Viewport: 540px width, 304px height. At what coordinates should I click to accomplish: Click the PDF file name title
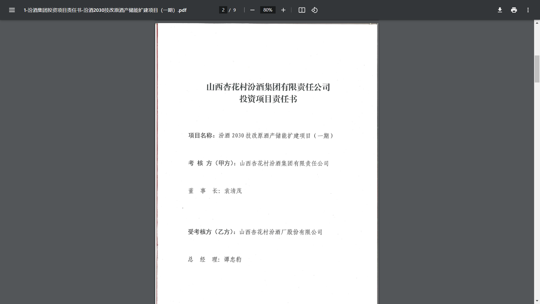[105, 10]
